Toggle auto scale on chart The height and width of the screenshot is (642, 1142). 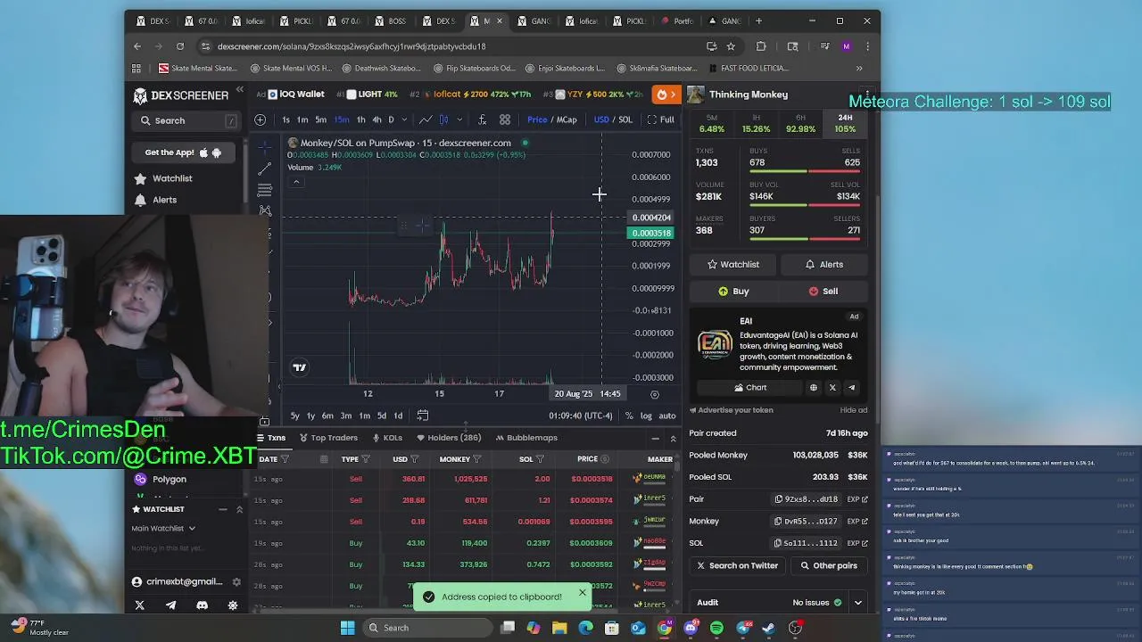[x=666, y=416]
